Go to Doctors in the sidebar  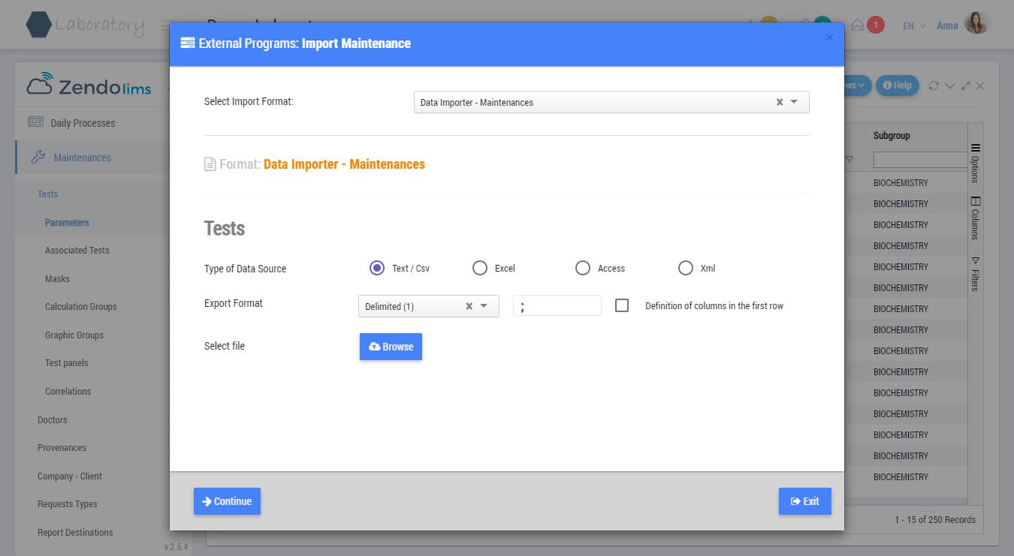pyautogui.click(x=53, y=419)
